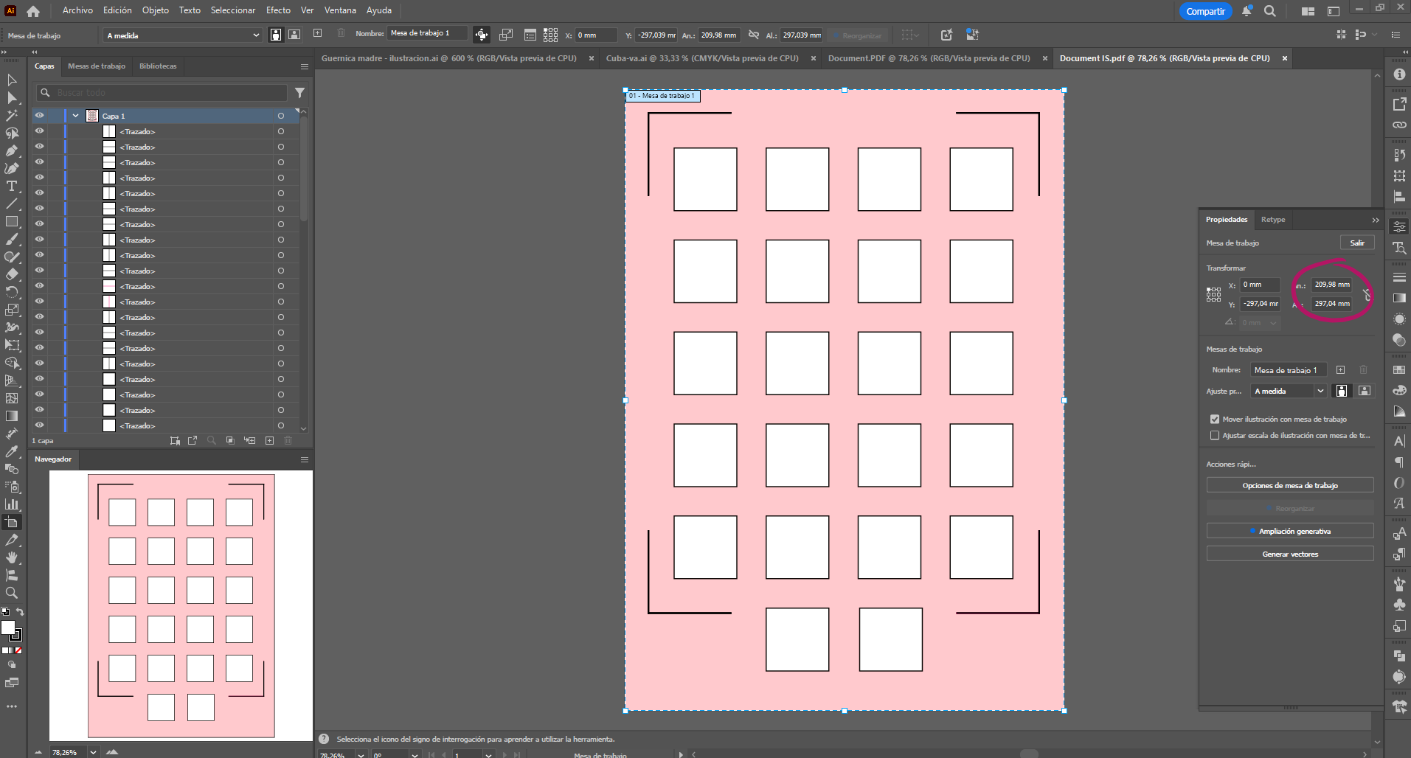Enable 'Ajustar escala de ilustración' checkbox

(1215, 436)
